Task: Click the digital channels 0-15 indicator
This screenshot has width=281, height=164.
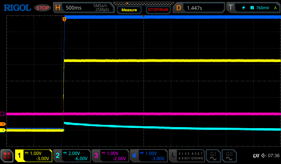Action: click(x=191, y=156)
